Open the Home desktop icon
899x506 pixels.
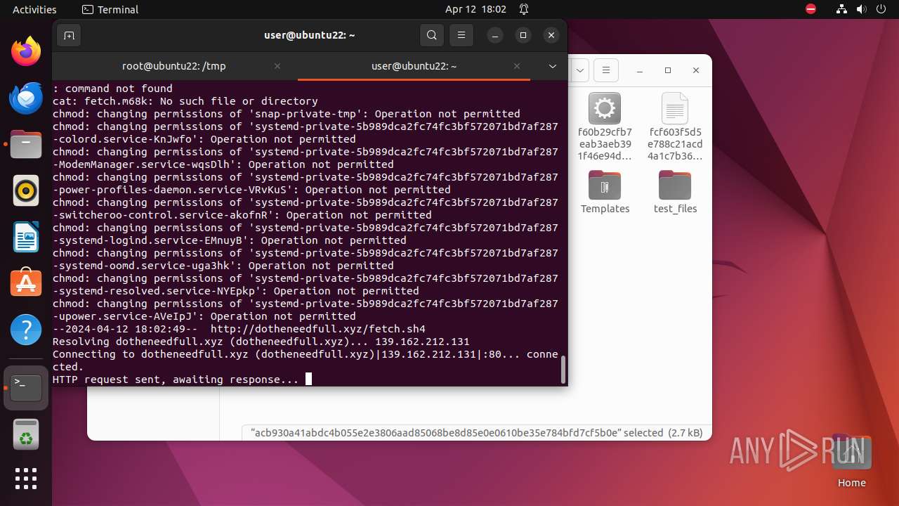[852, 461]
